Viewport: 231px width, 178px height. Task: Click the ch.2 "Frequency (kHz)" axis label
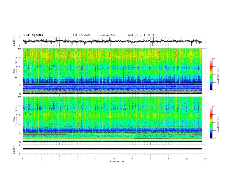tap(16, 115)
